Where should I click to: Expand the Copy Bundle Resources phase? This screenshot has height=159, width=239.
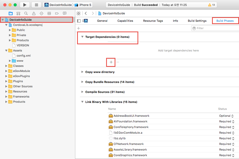pos(82,82)
